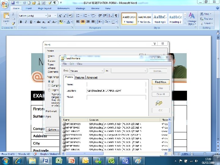The width and height of the screenshot is (220, 165).
Task: Click Find in the Editing group
Action: click(206, 14)
